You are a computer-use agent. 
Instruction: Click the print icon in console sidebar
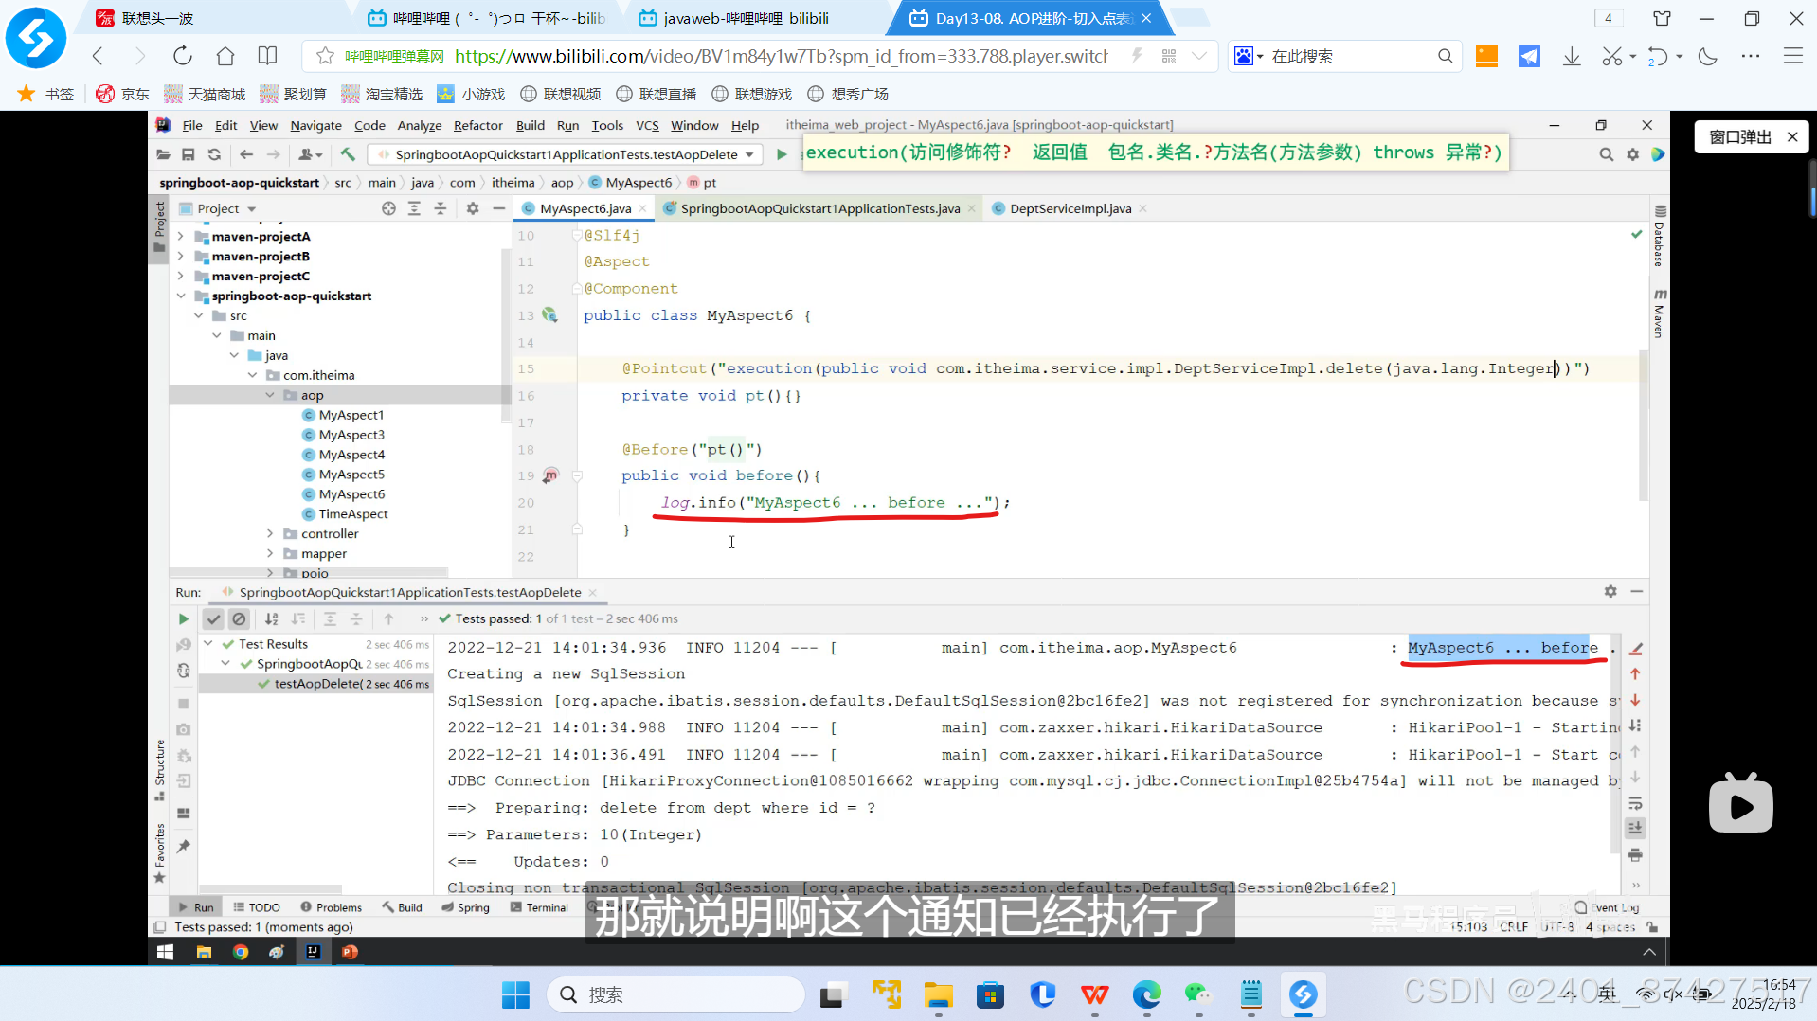tap(1635, 855)
